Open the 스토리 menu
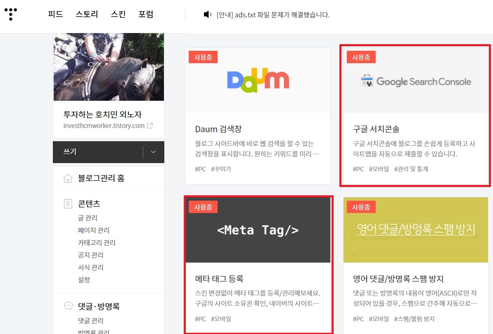Screen dimensions: 493x334 point(87,14)
